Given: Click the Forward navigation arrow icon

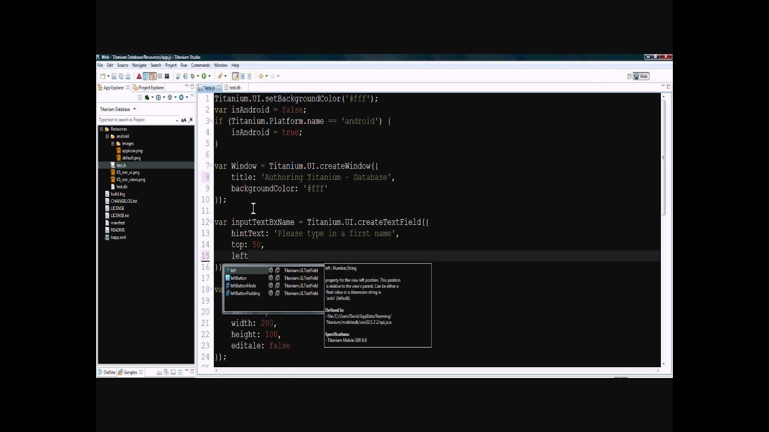Looking at the screenshot, I should (x=273, y=76).
